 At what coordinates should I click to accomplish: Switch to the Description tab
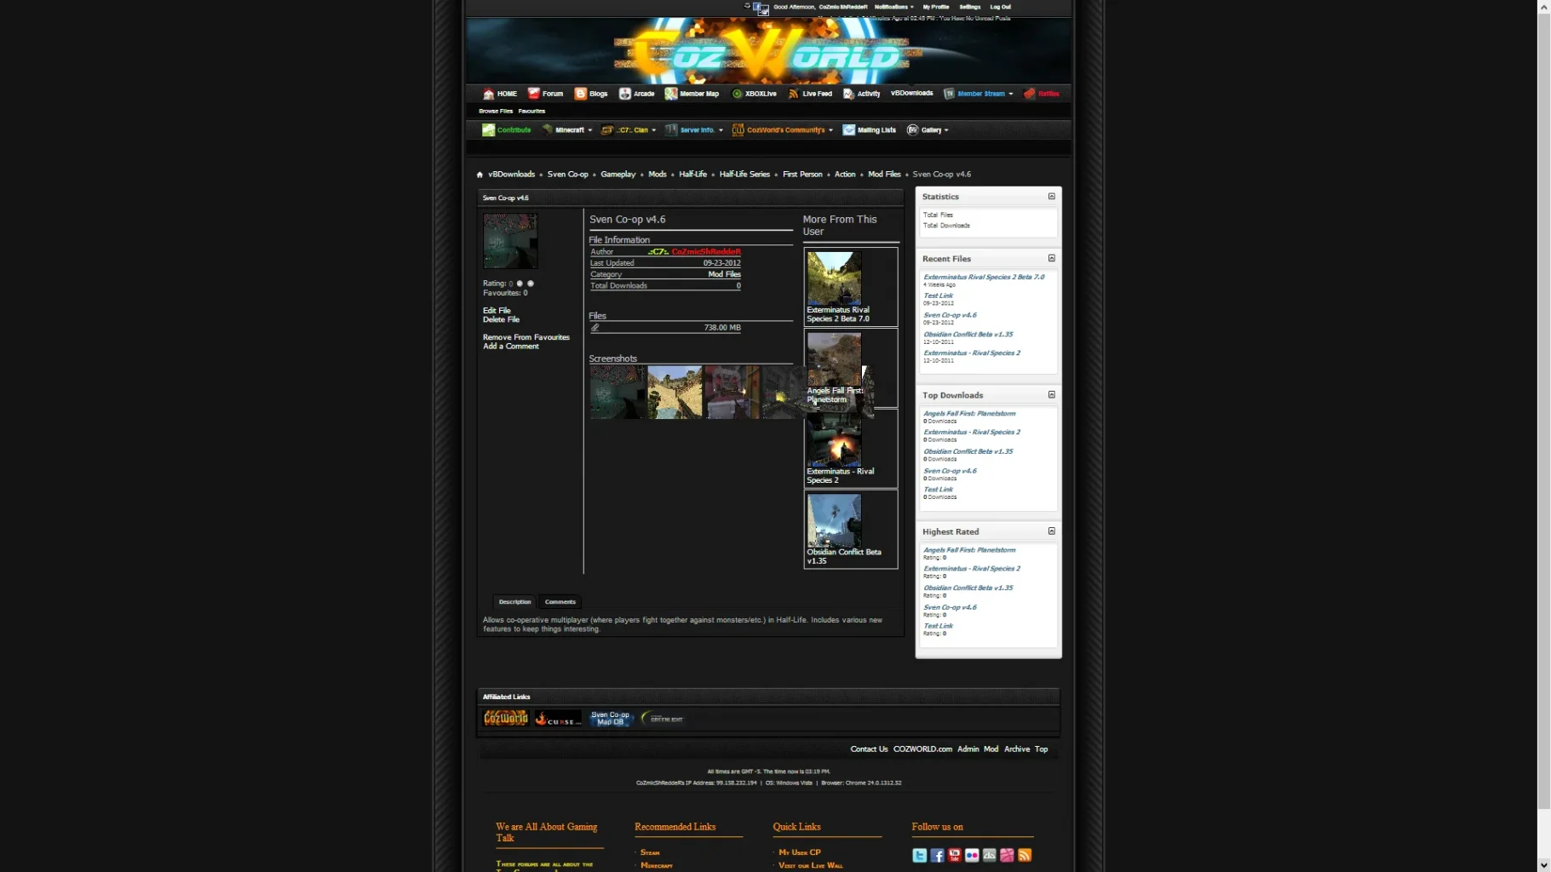click(514, 602)
